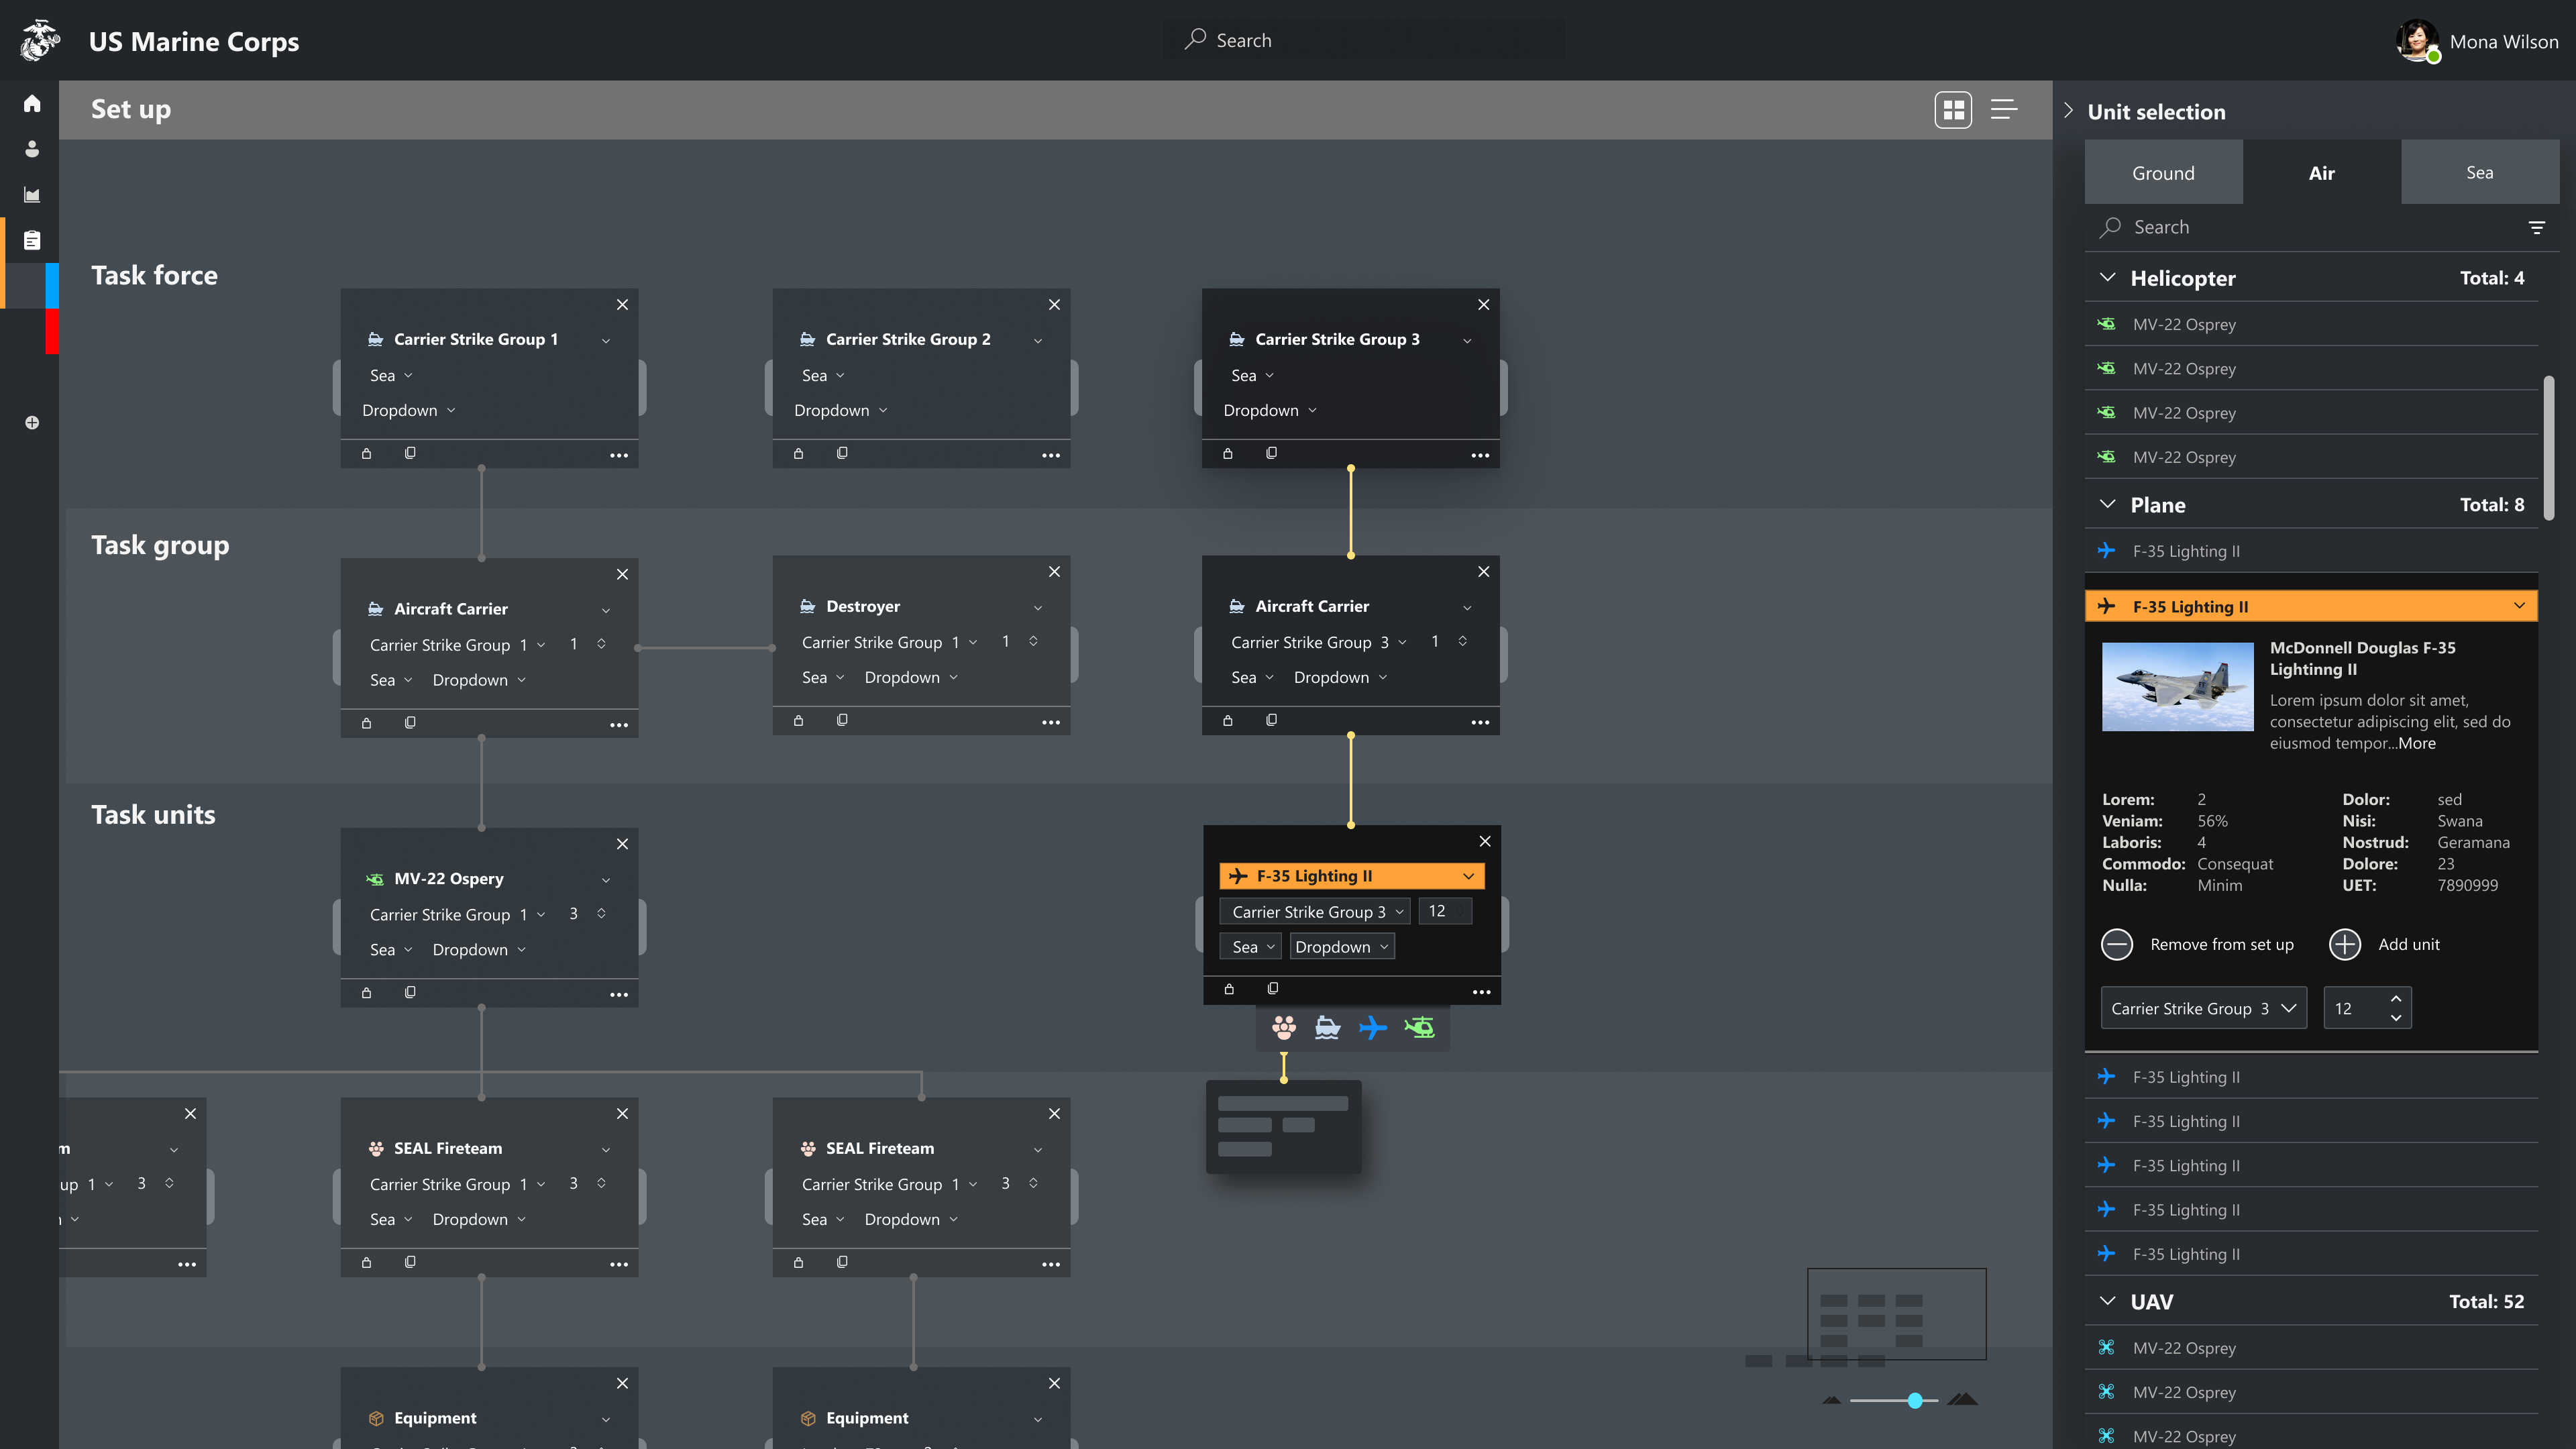Click the More link in F-35 description
The height and width of the screenshot is (1449, 2576).
[x=2416, y=743]
